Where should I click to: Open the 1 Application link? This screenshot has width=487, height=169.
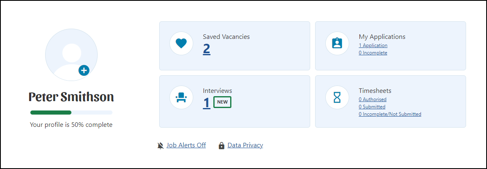(x=373, y=45)
